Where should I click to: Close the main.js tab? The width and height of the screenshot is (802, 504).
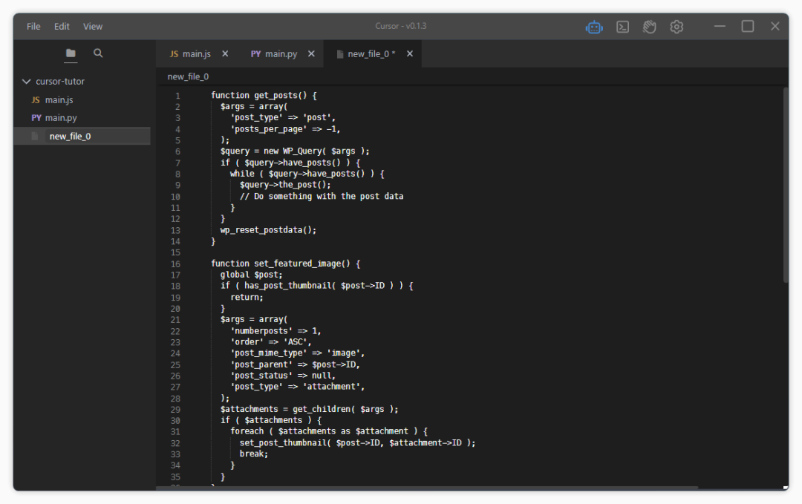(x=225, y=54)
